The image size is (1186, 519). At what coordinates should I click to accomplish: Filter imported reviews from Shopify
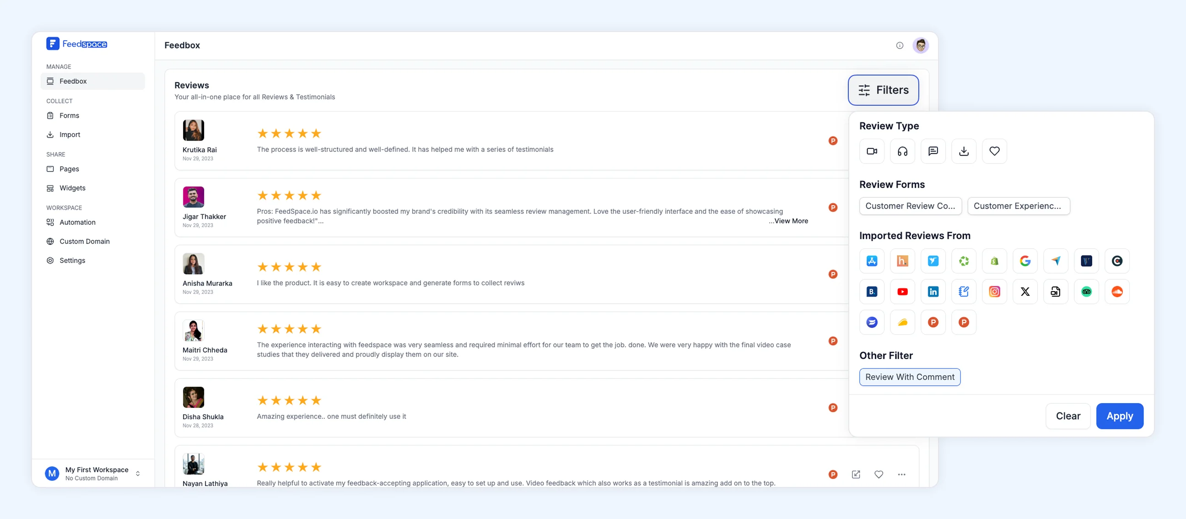994,261
